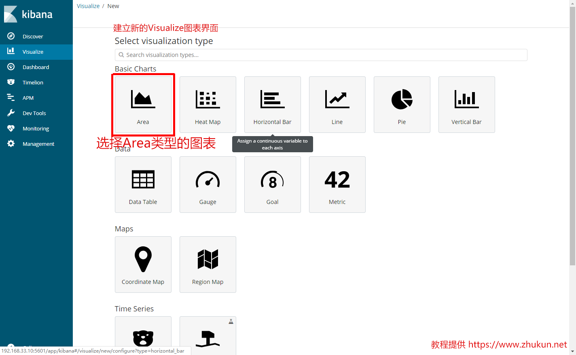The width and height of the screenshot is (576, 355).
Task: Click the Monitoring heartbeat icon
Action: 11,128
